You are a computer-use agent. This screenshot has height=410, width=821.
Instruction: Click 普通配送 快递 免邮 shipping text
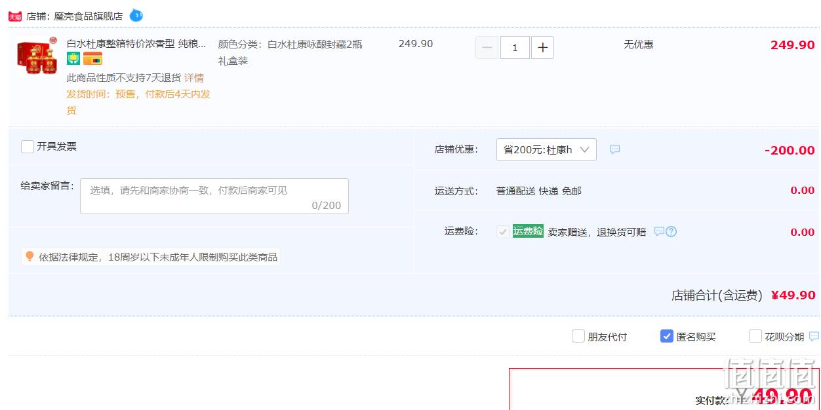point(539,191)
